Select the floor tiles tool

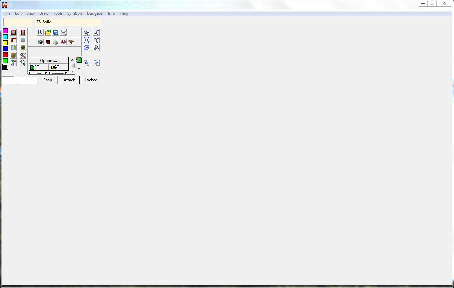[x=23, y=40]
